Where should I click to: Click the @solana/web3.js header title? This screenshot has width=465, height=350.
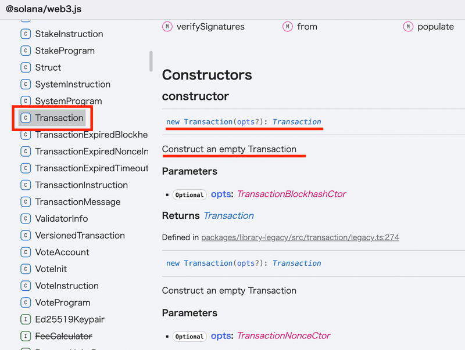click(x=44, y=9)
